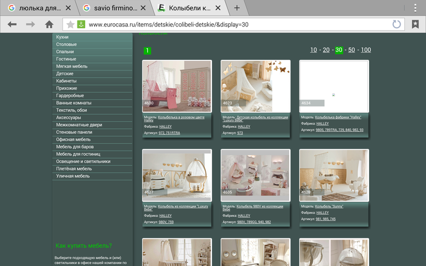Image resolution: width=426 pixels, height=266 pixels.
Task: Show 50 items per page
Action: pyautogui.click(x=351, y=50)
